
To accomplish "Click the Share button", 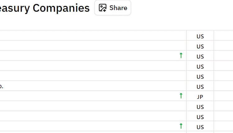I will click(x=113, y=8).
